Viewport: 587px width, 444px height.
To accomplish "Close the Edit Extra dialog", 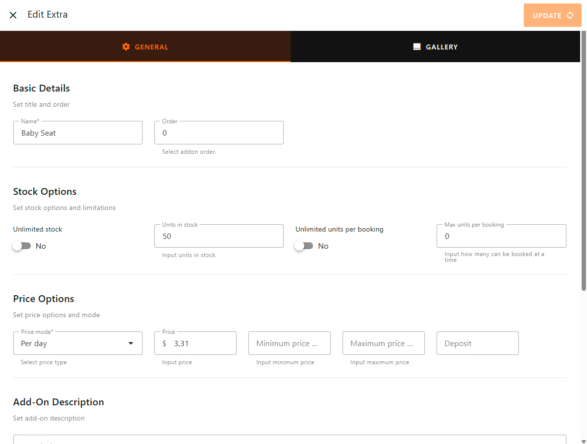I will pos(13,15).
